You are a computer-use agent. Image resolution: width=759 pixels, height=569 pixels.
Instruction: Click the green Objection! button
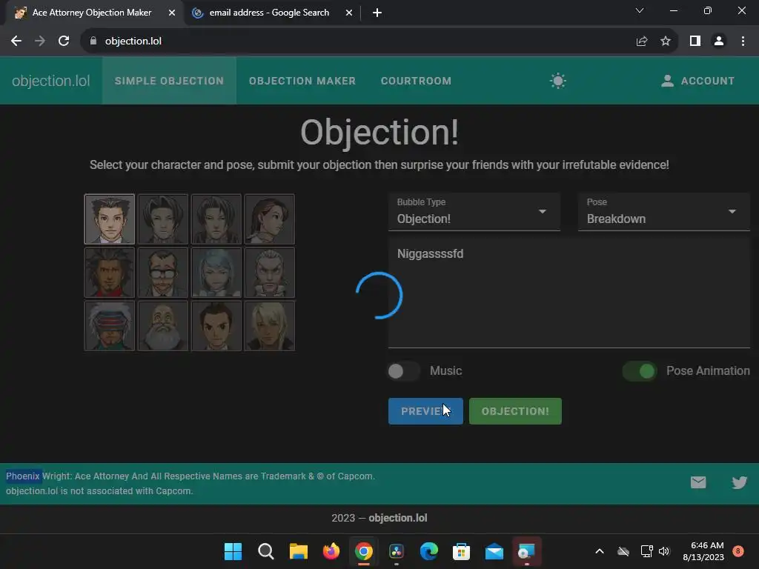pyautogui.click(x=515, y=411)
